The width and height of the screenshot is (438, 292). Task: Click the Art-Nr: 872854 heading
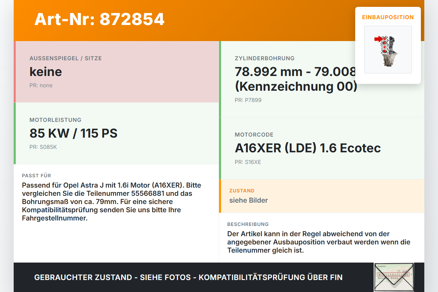(x=99, y=19)
